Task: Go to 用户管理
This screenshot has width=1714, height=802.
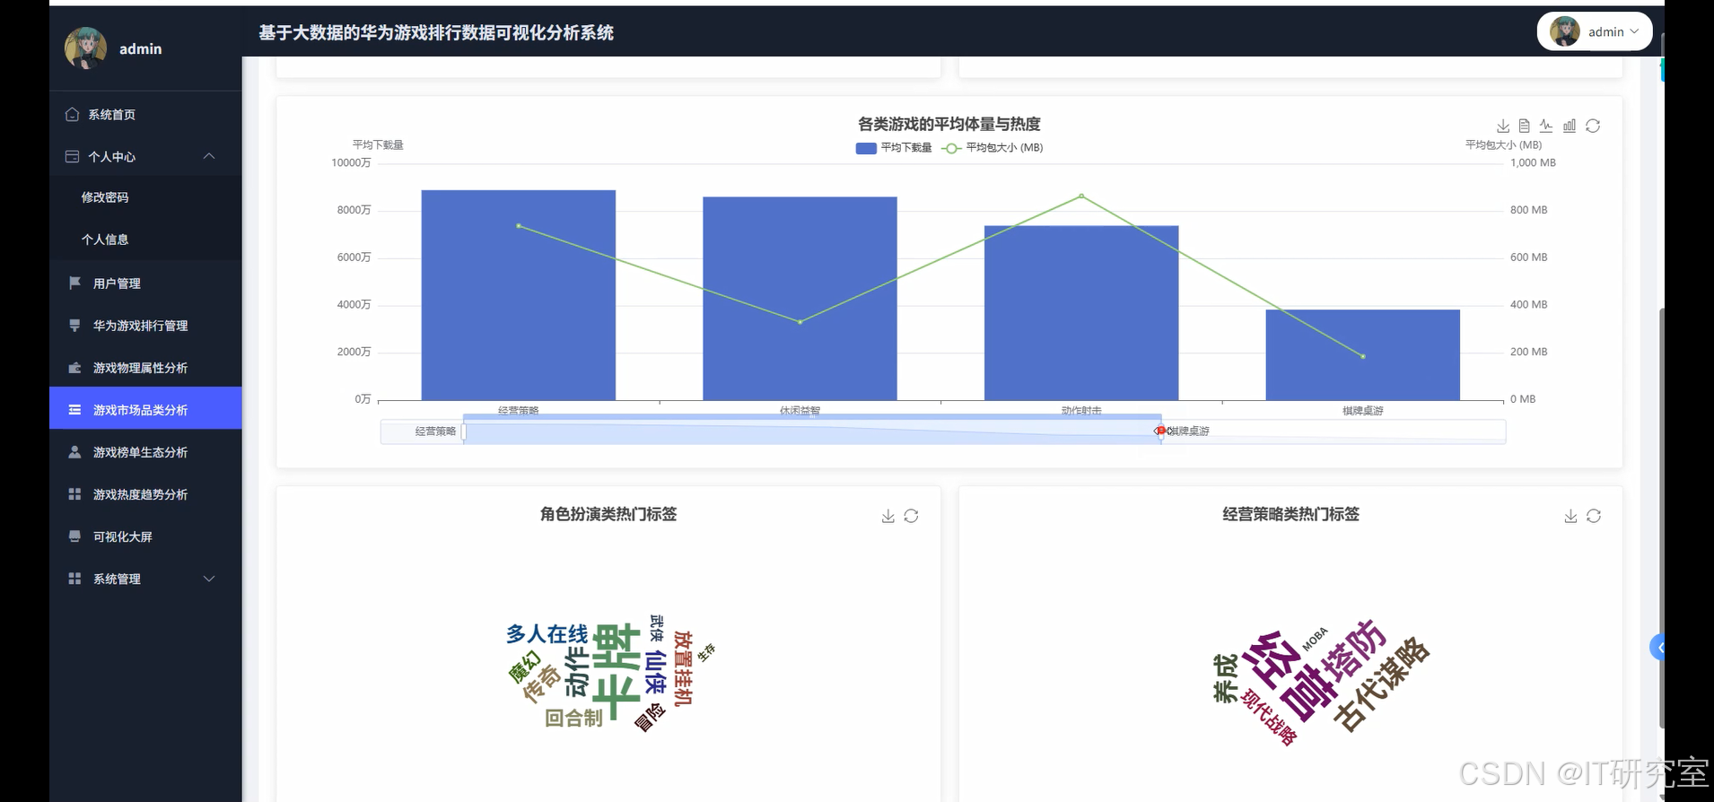Action: (145, 283)
